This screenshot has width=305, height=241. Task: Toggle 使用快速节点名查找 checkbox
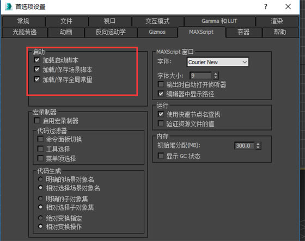pyautogui.click(x=161, y=114)
